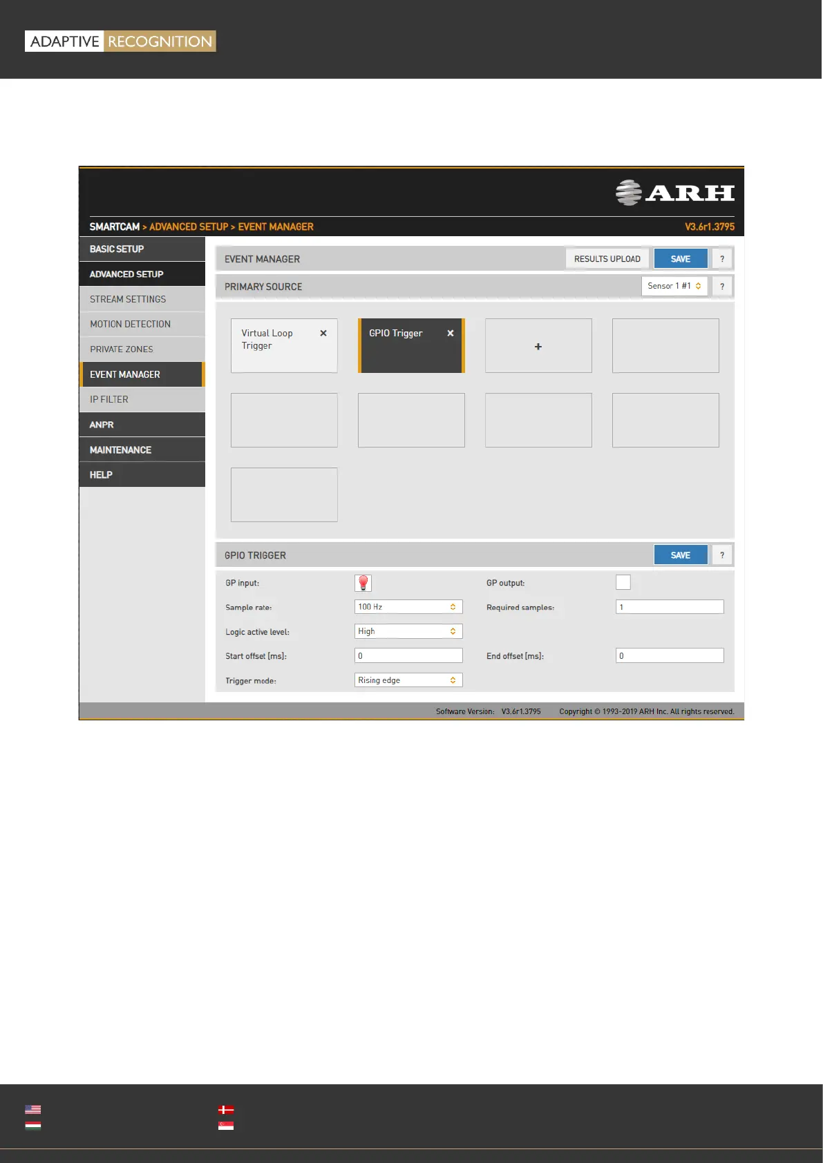Screen dimensions: 823x1163
Task: Remove the Virtual Loop Trigger card
Action: pyautogui.click(x=323, y=333)
